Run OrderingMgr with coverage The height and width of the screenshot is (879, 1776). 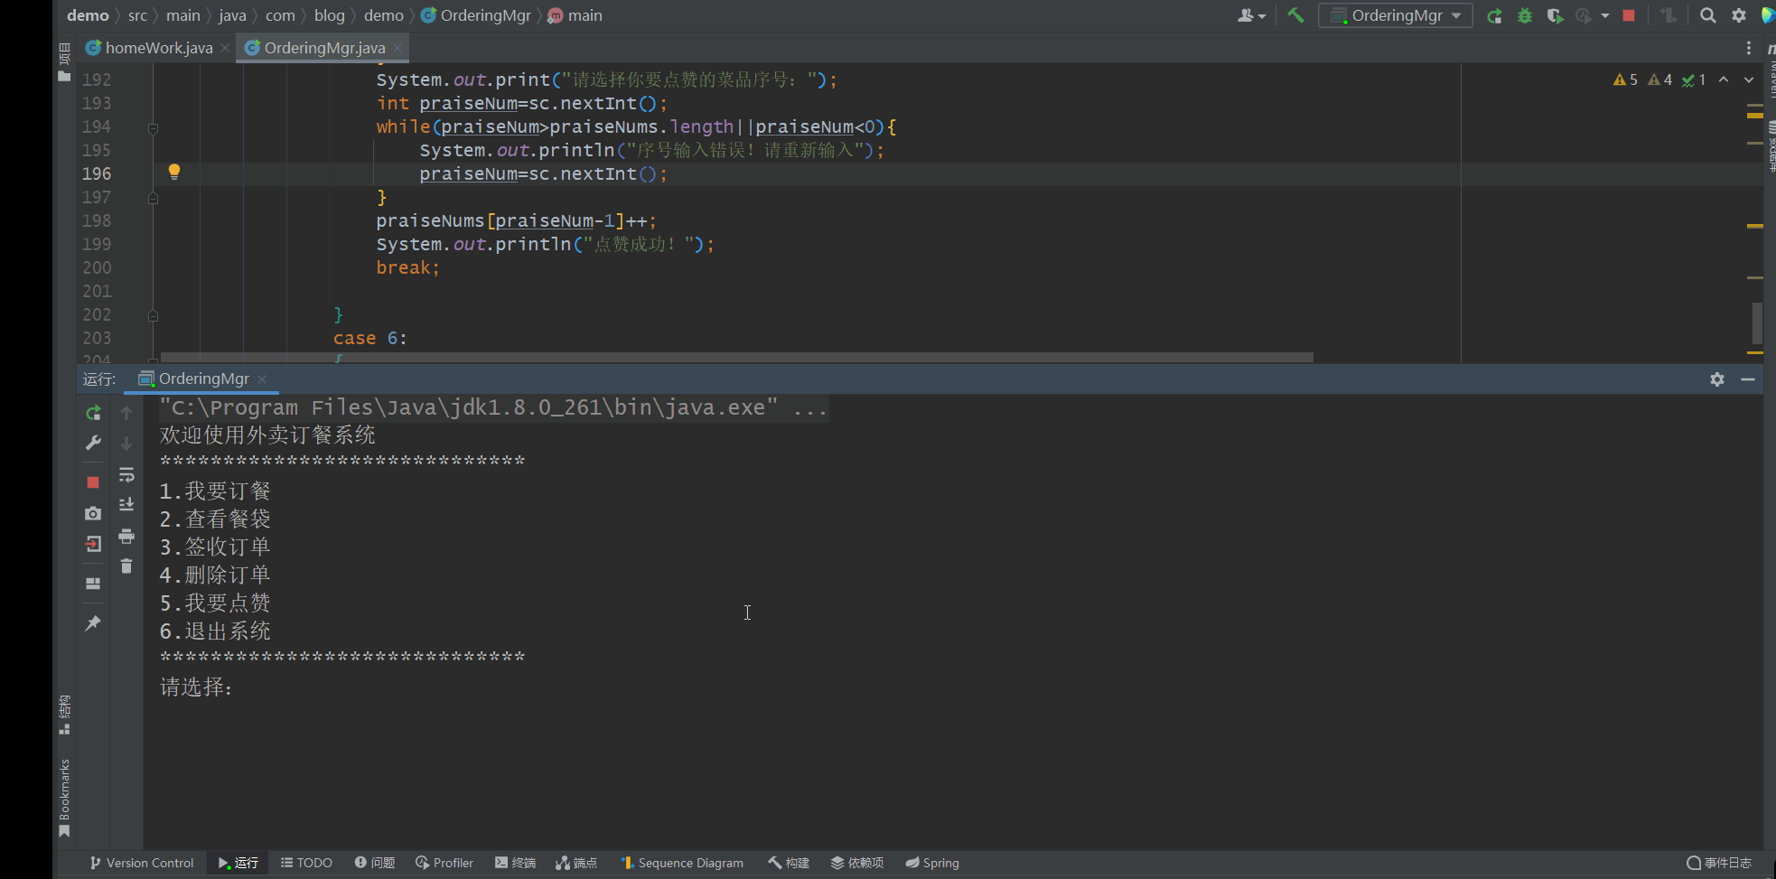[x=1555, y=15]
